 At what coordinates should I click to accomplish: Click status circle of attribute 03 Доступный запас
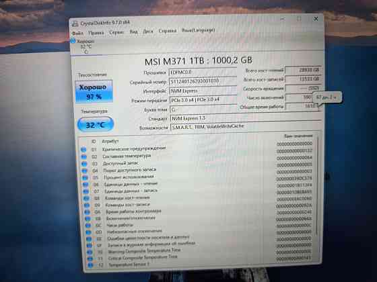coord(84,164)
